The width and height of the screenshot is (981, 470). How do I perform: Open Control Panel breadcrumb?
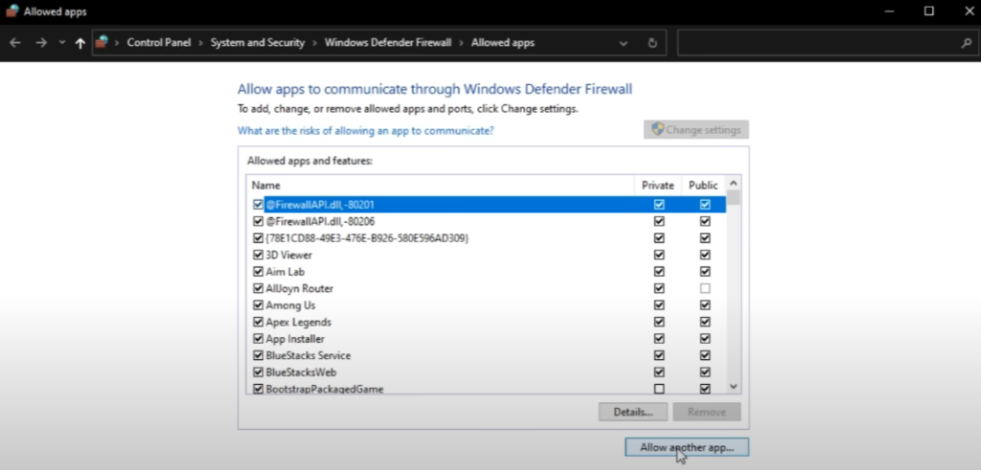(x=159, y=42)
